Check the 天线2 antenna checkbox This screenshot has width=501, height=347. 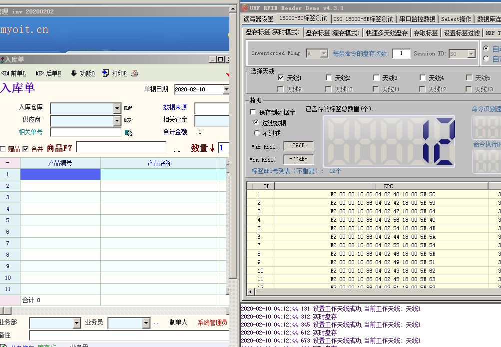click(329, 78)
